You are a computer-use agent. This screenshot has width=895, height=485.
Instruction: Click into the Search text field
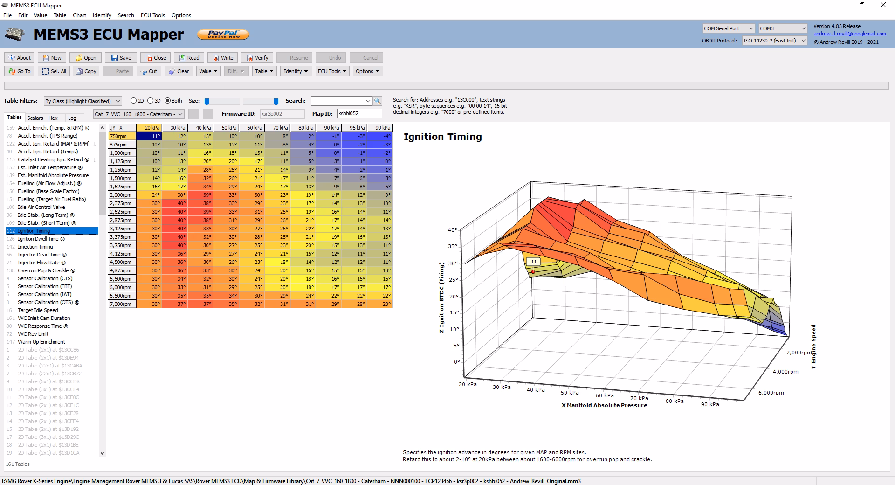pos(338,101)
